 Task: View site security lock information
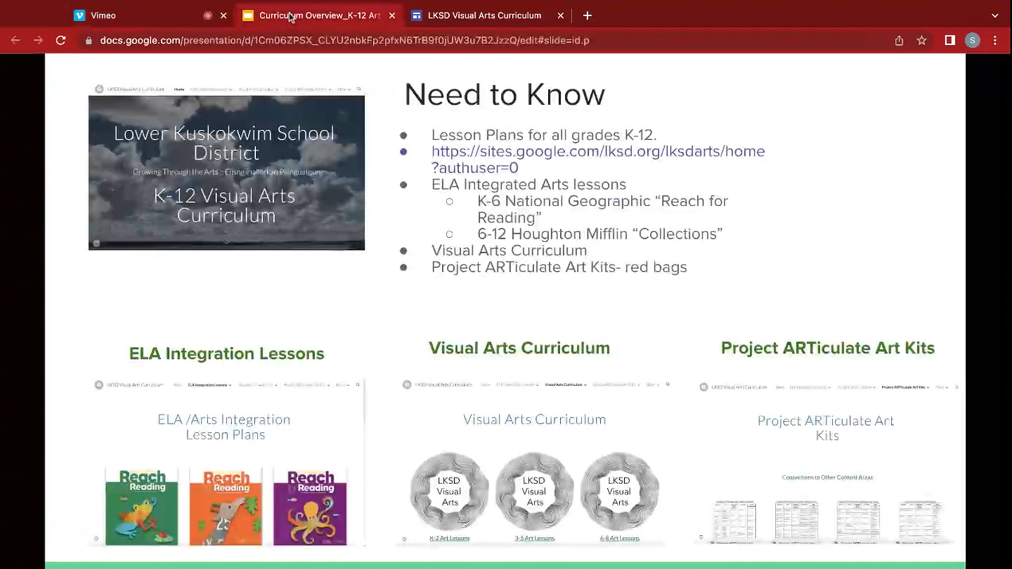(89, 41)
